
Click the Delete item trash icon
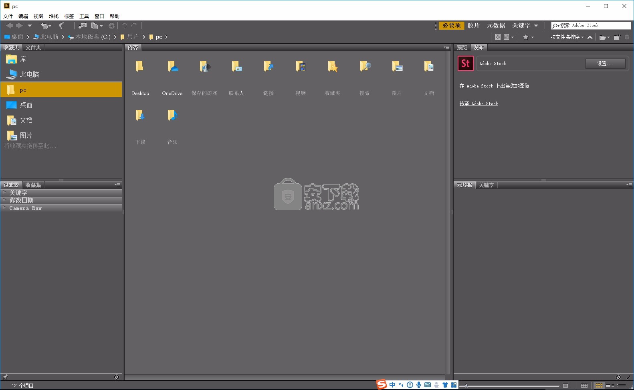[x=627, y=37]
